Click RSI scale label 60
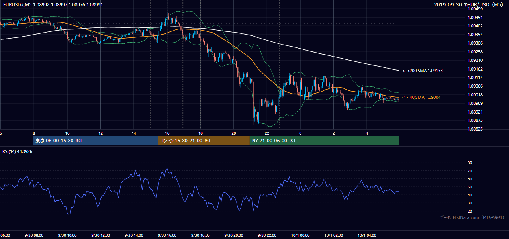509x239 pixels. [x=470, y=179]
